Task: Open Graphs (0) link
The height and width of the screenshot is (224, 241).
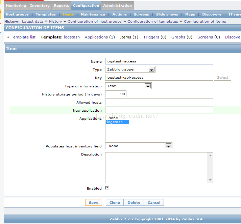Action: (x=178, y=37)
